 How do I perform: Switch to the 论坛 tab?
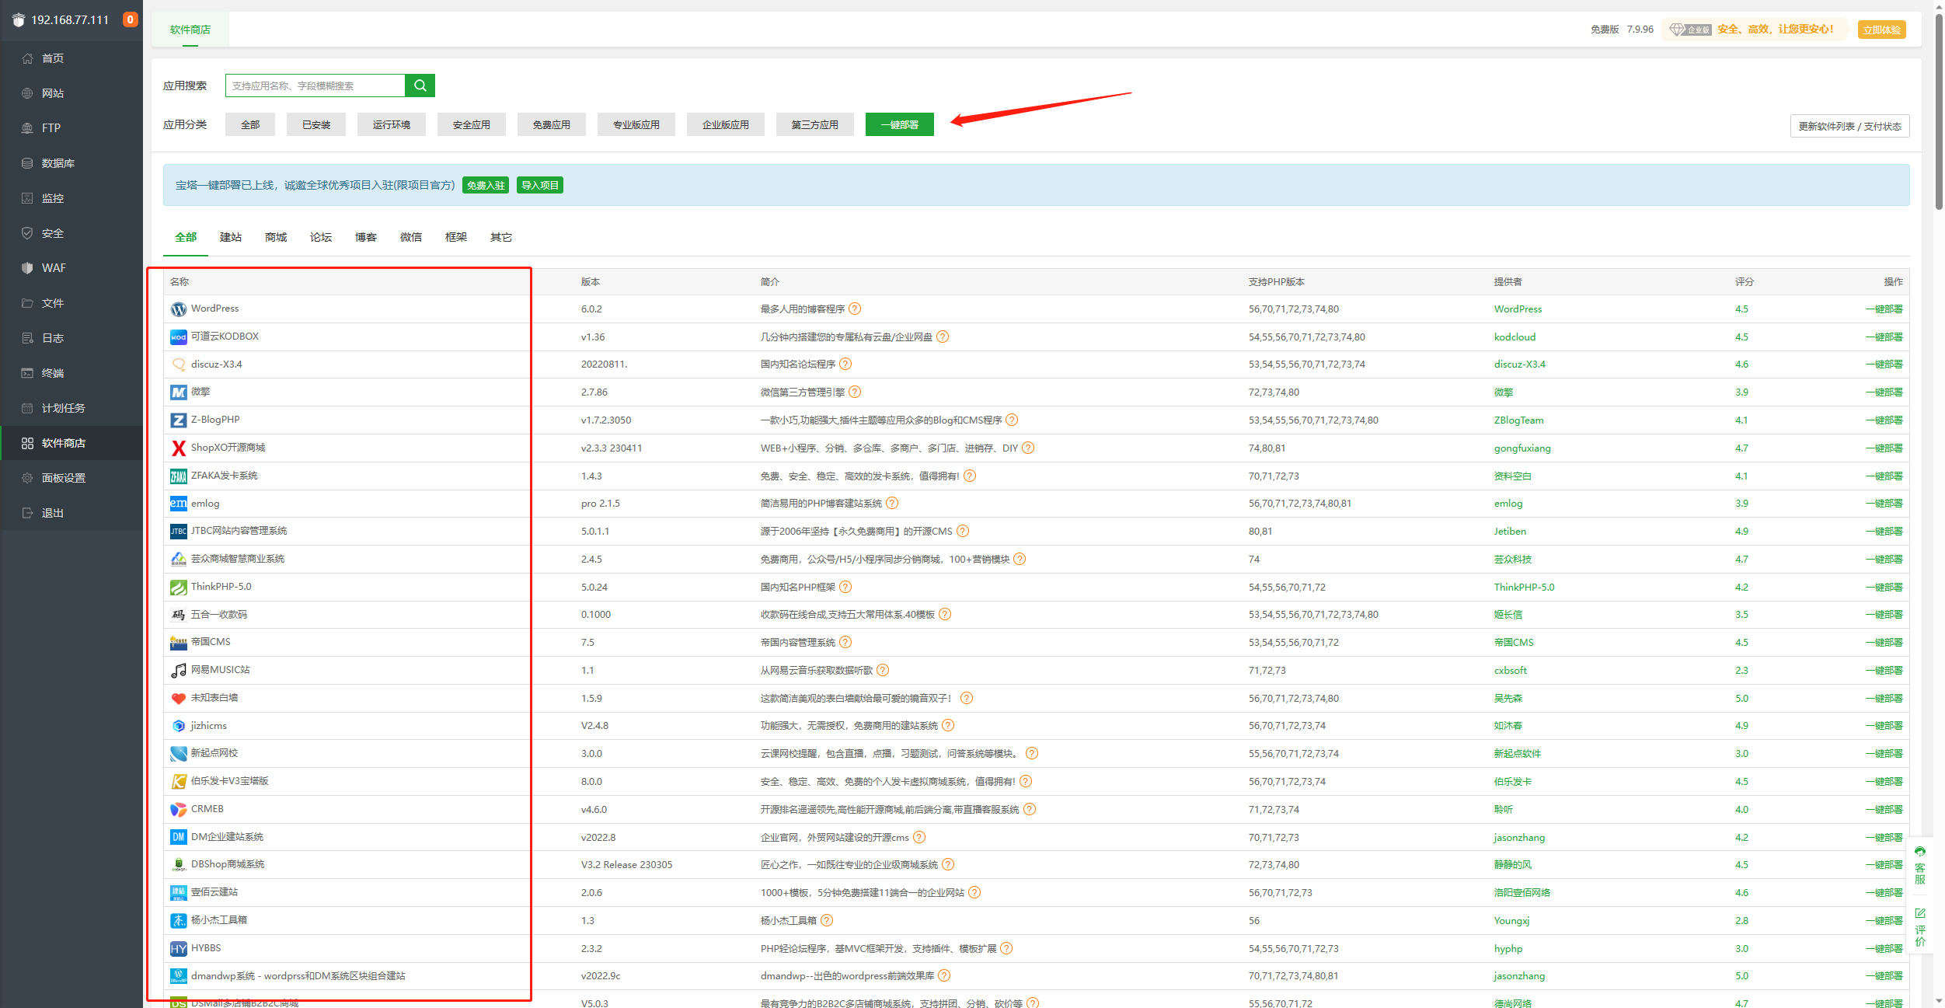(321, 237)
